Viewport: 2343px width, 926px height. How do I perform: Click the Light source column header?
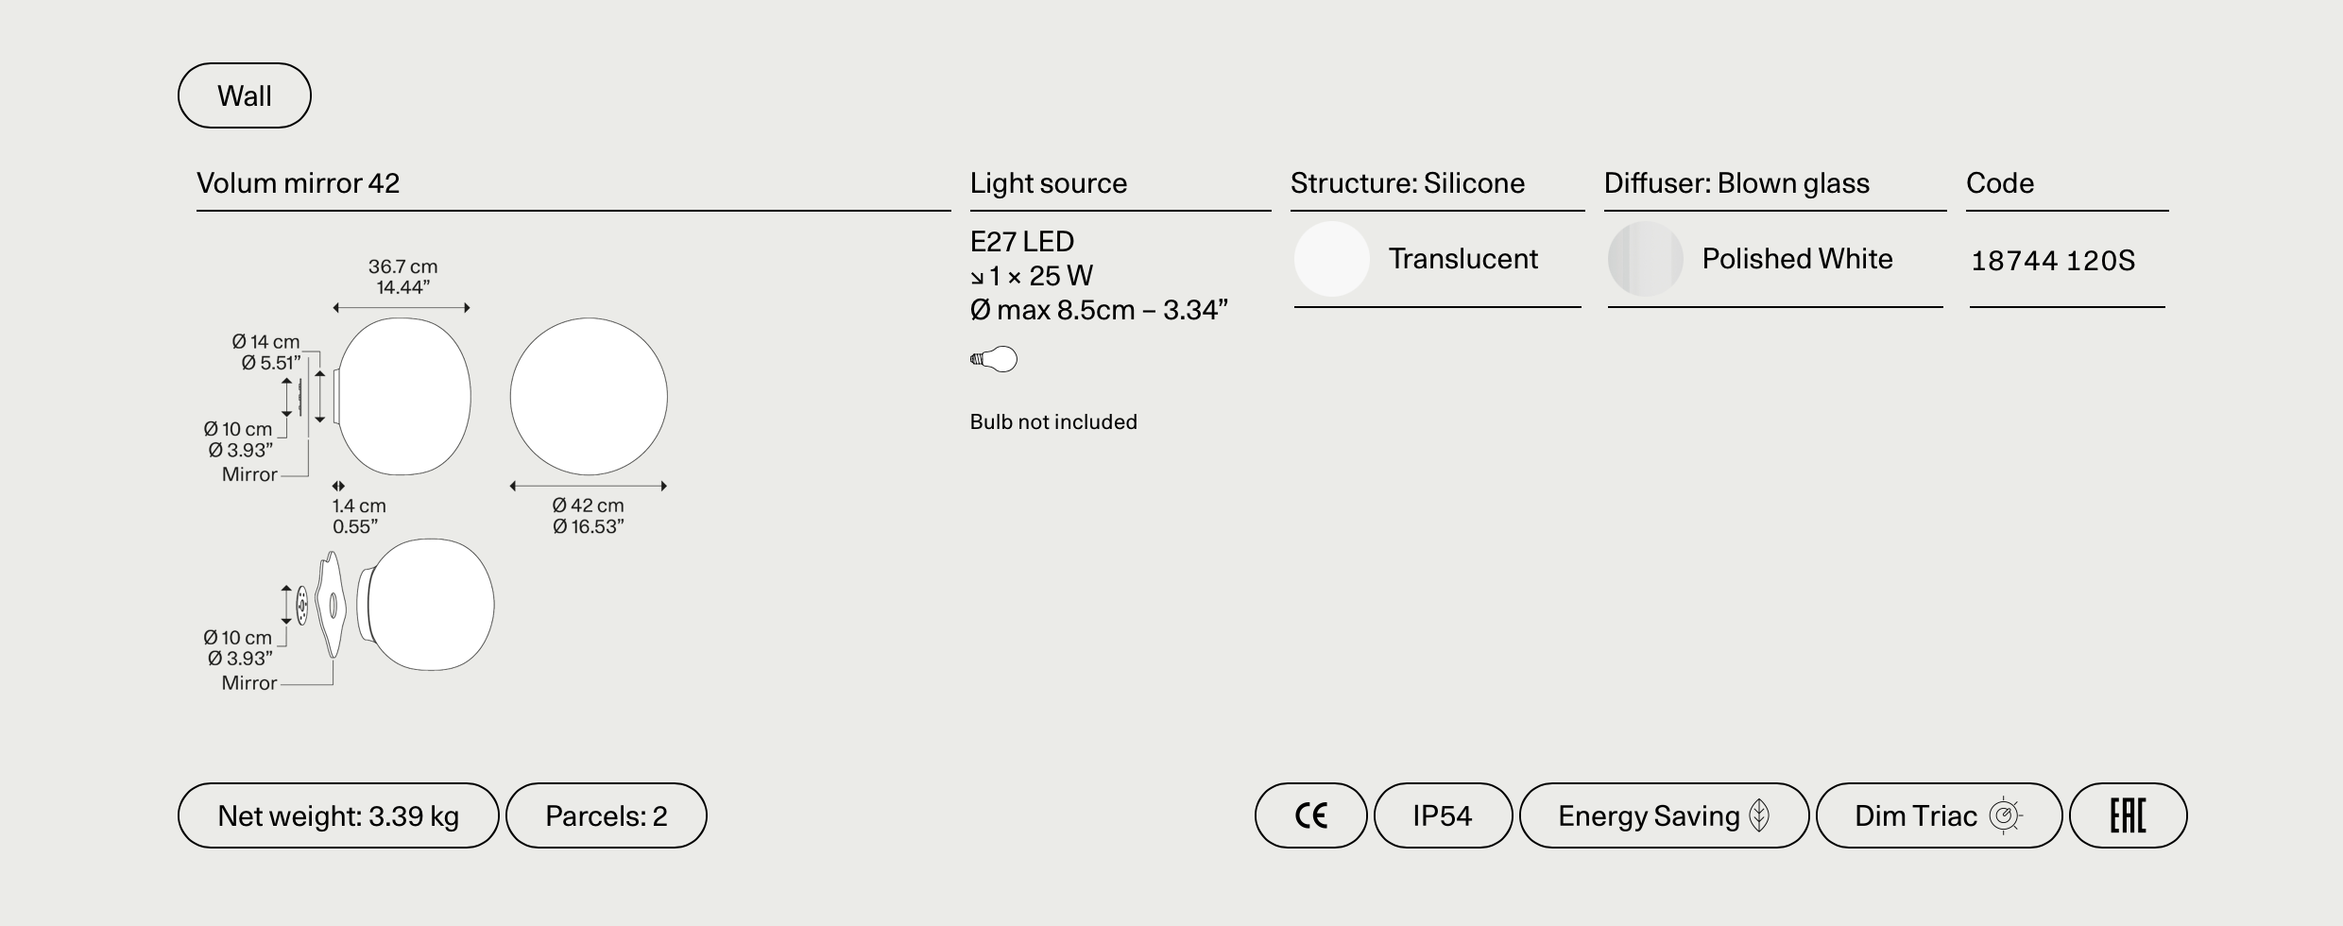click(x=1048, y=183)
